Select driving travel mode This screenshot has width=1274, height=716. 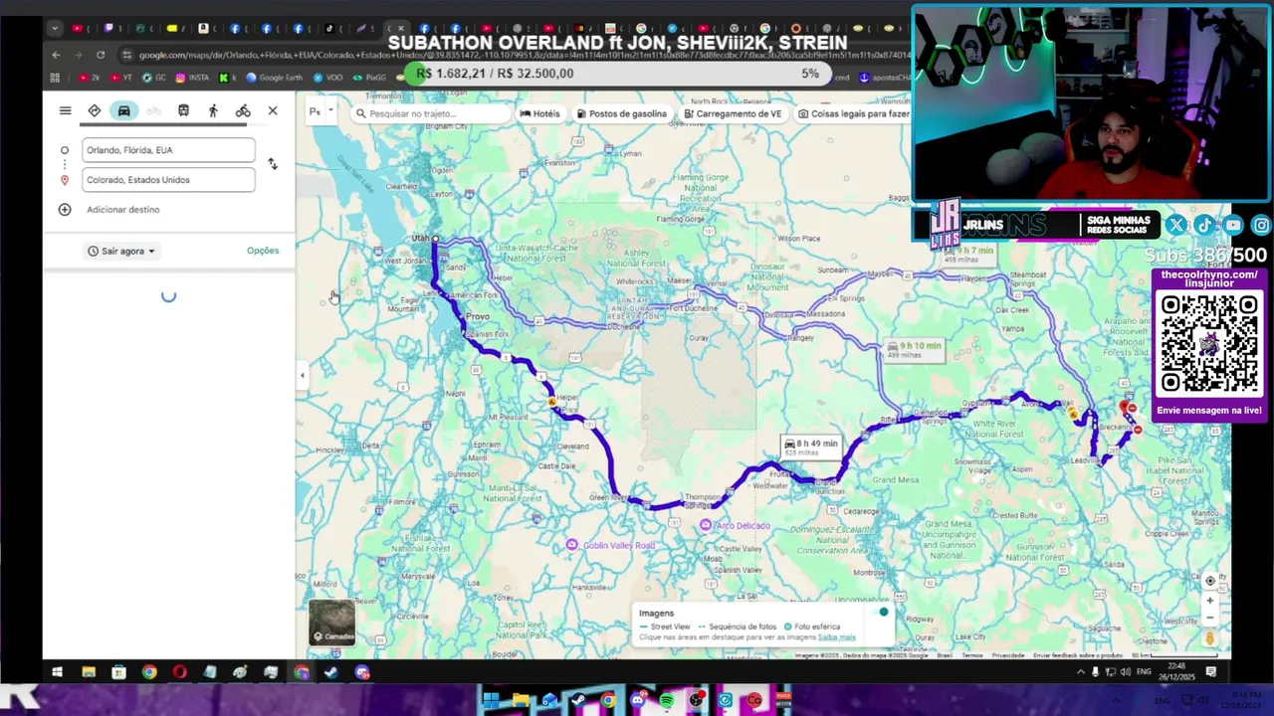(x=124, y=110)
